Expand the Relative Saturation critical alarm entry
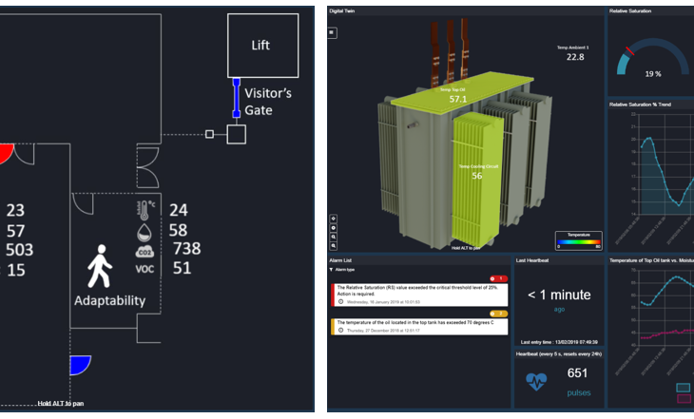 tap(418, 292)
